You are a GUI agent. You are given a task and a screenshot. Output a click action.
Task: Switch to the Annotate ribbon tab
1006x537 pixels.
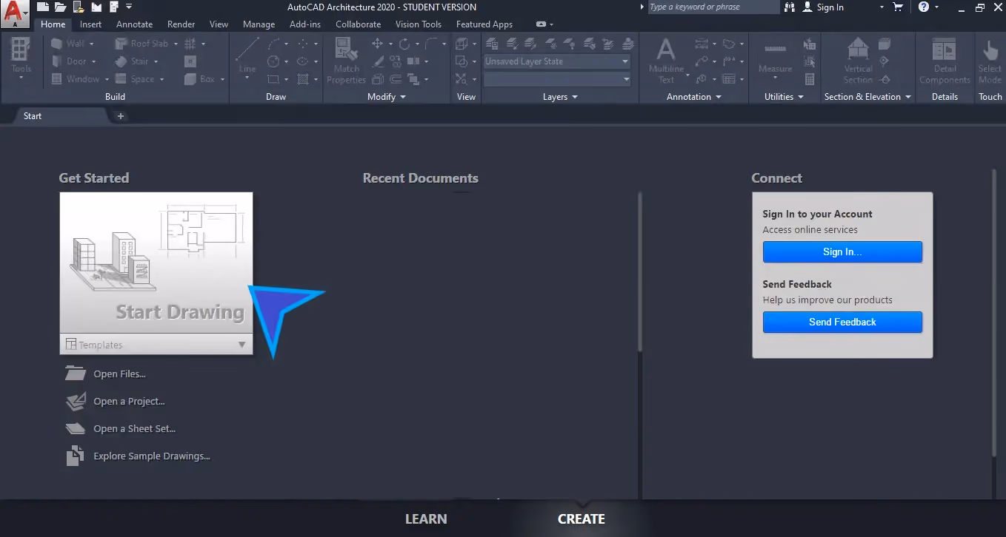coord(134,24)
